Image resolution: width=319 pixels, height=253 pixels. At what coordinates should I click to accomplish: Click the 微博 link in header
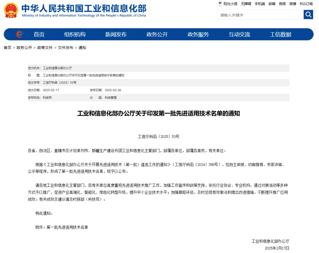click(x=293, y=4)
